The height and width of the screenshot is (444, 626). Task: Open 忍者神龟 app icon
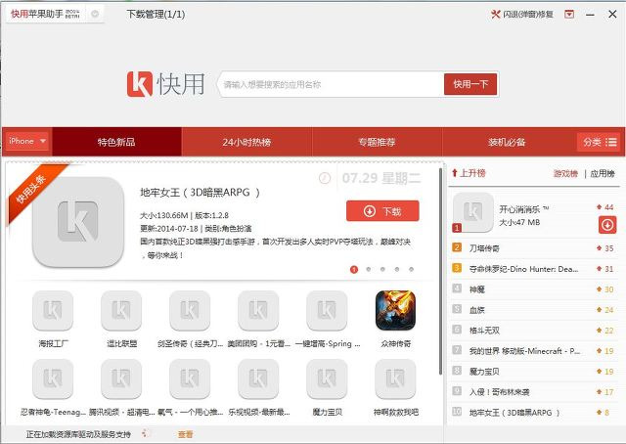tap(53, 378)
